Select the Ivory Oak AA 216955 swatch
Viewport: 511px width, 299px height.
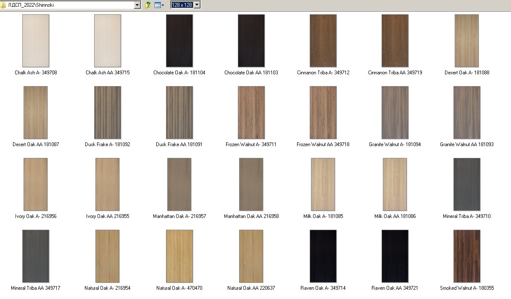tap(108, 184)
